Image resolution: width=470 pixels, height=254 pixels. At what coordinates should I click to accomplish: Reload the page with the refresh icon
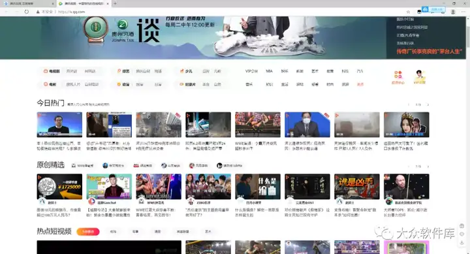(27, 12)
